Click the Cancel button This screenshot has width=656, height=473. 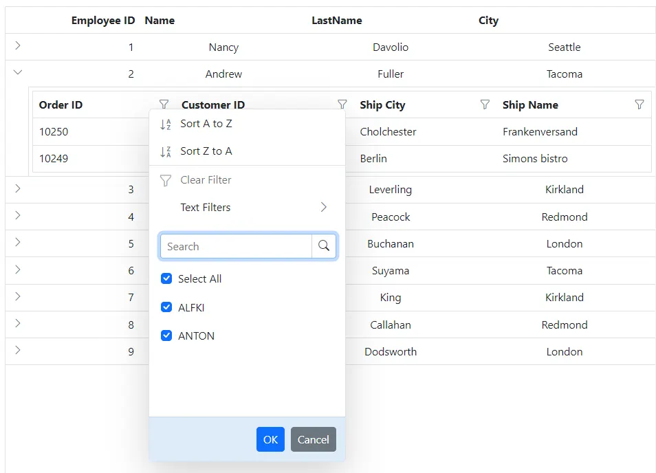pos(313,439)
